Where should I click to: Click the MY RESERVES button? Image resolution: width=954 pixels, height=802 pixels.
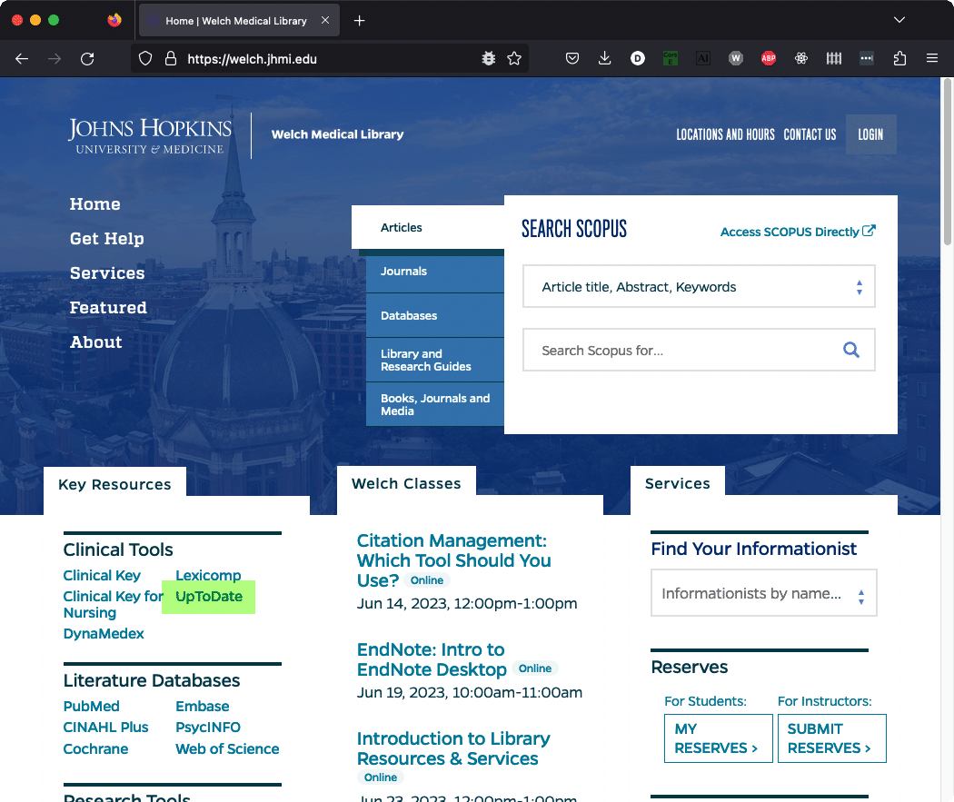pyautogui.click(x=718, y=738)
